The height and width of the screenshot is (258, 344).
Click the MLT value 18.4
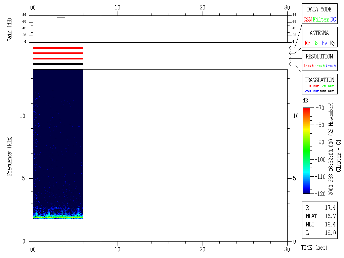tap(330, 224)
